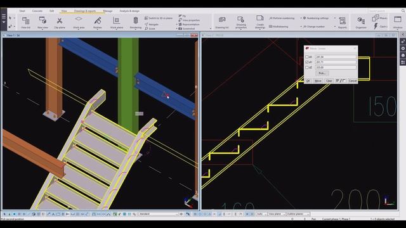The image size is (406, 228).
Task: Toggle the dZ checkbox in Move dialog
Action: [307, 67]
